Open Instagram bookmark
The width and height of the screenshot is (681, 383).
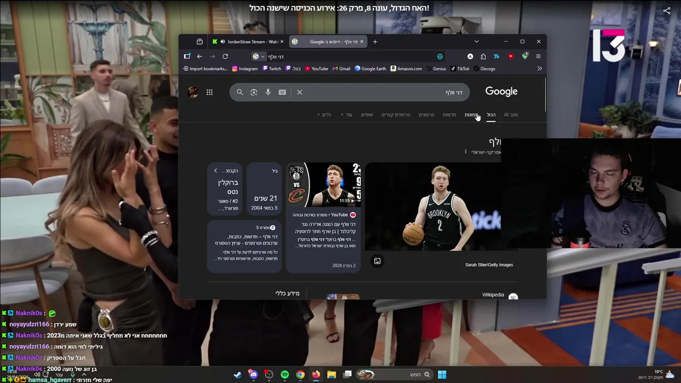point(245,69)
